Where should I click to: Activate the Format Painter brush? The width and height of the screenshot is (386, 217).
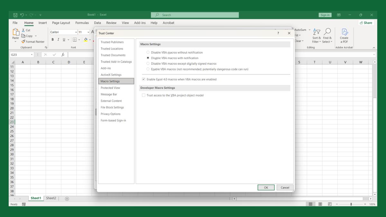23,41
